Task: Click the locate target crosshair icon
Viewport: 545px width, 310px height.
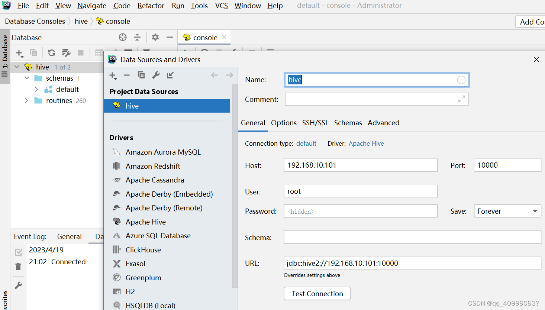Action: tap(123, 37)
